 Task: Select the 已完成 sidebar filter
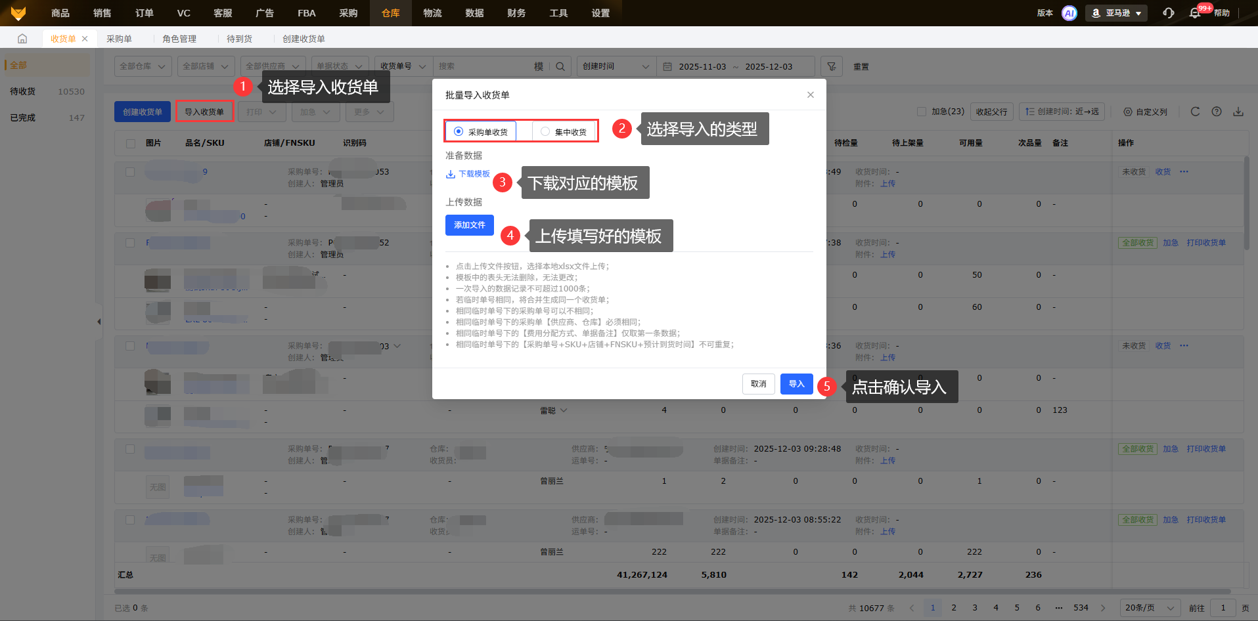(47, 118)
